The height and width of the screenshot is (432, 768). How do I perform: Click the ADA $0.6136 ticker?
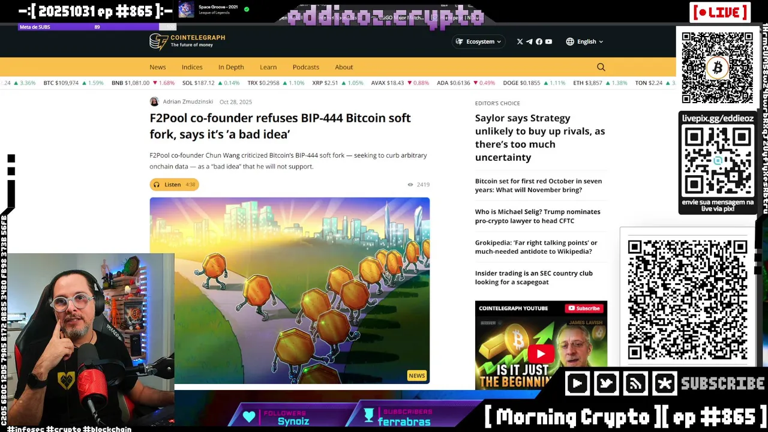tap(466, 83)
